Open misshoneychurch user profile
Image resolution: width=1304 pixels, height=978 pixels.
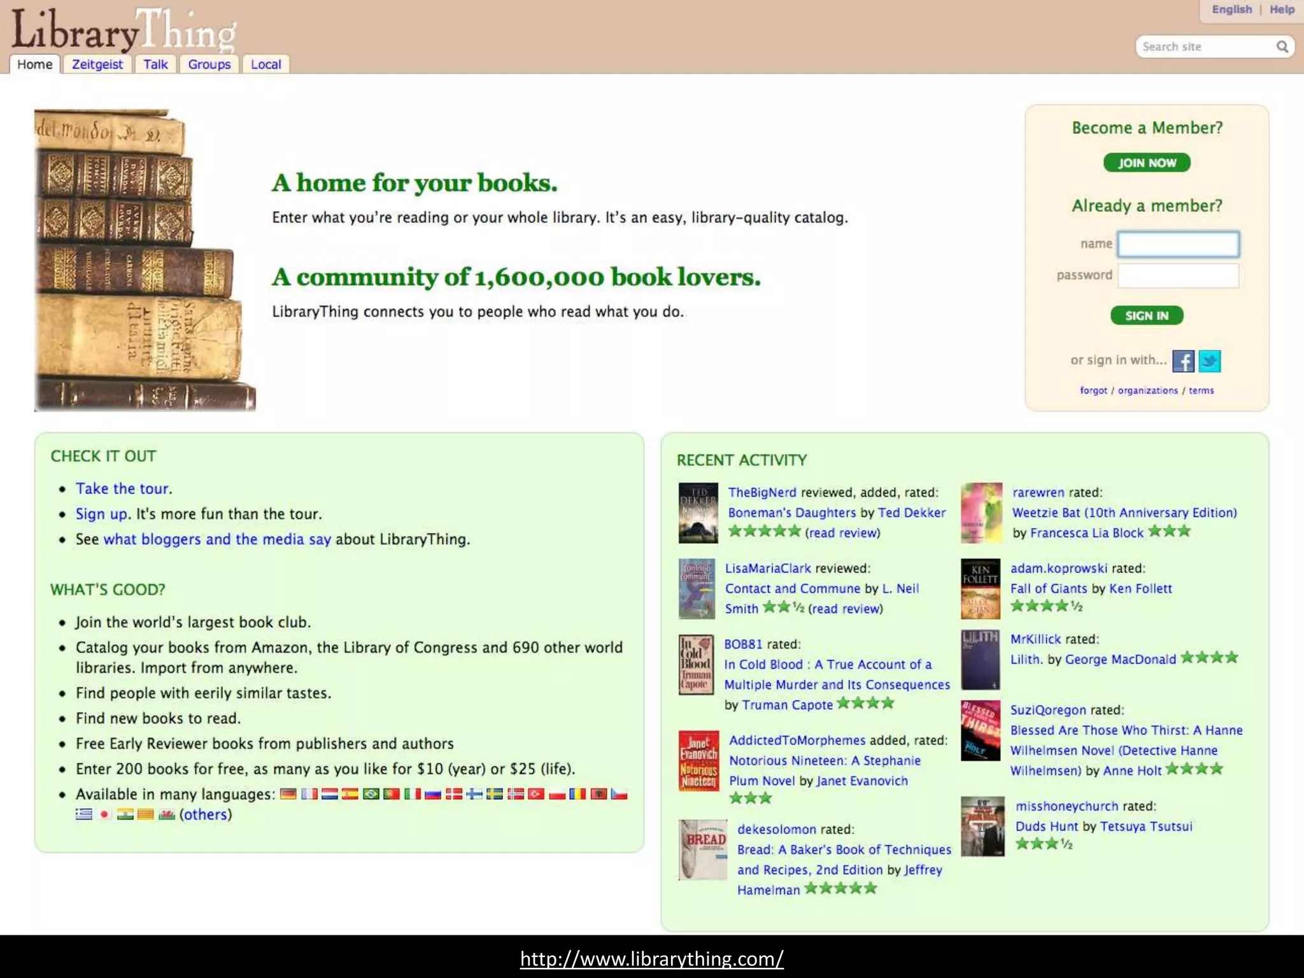tap(1067, 806)
